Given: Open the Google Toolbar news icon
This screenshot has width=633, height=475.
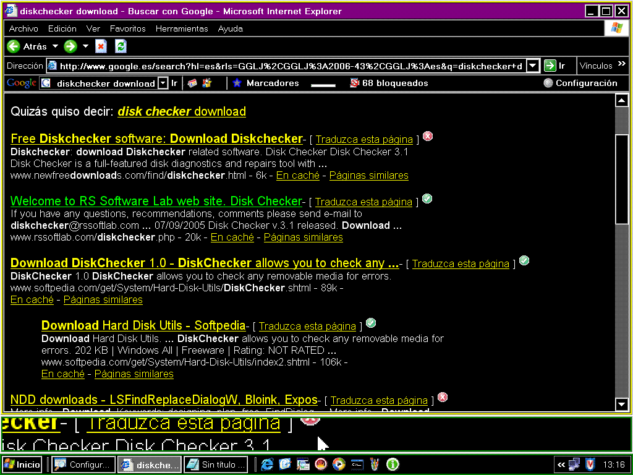Looking at the screenshot, I should [193, 83].
